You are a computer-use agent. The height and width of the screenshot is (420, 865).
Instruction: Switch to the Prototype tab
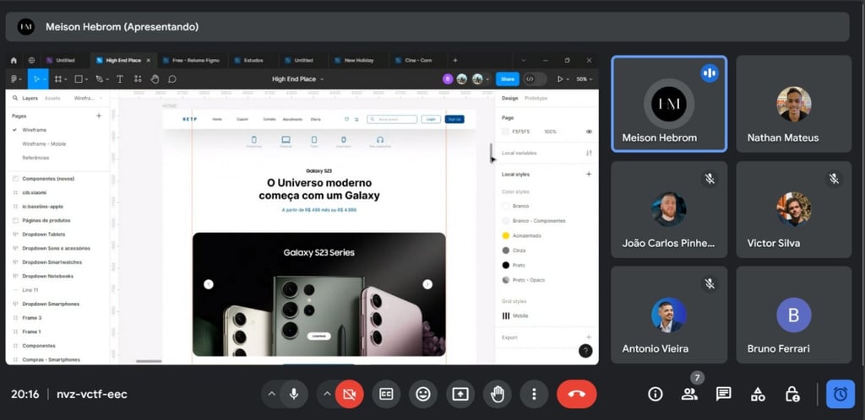tap(536, 98)
